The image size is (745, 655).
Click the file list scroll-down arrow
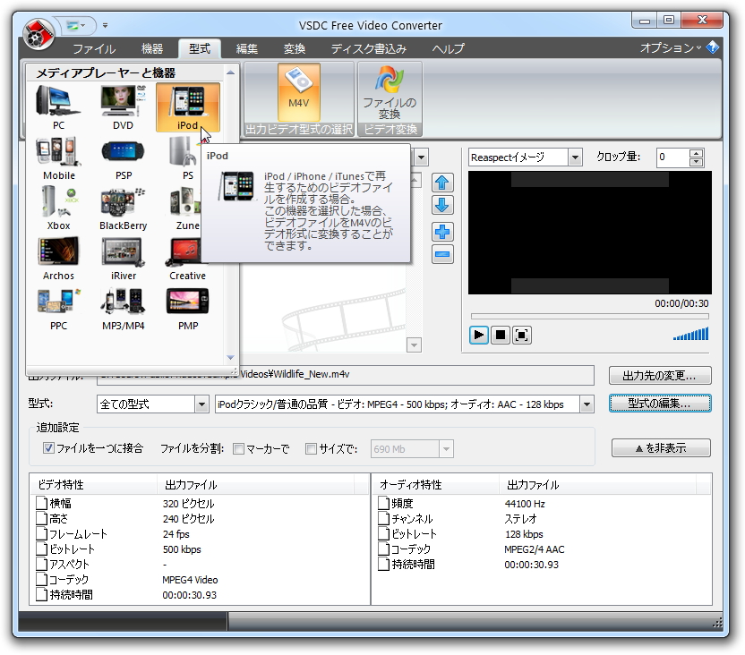414,345
